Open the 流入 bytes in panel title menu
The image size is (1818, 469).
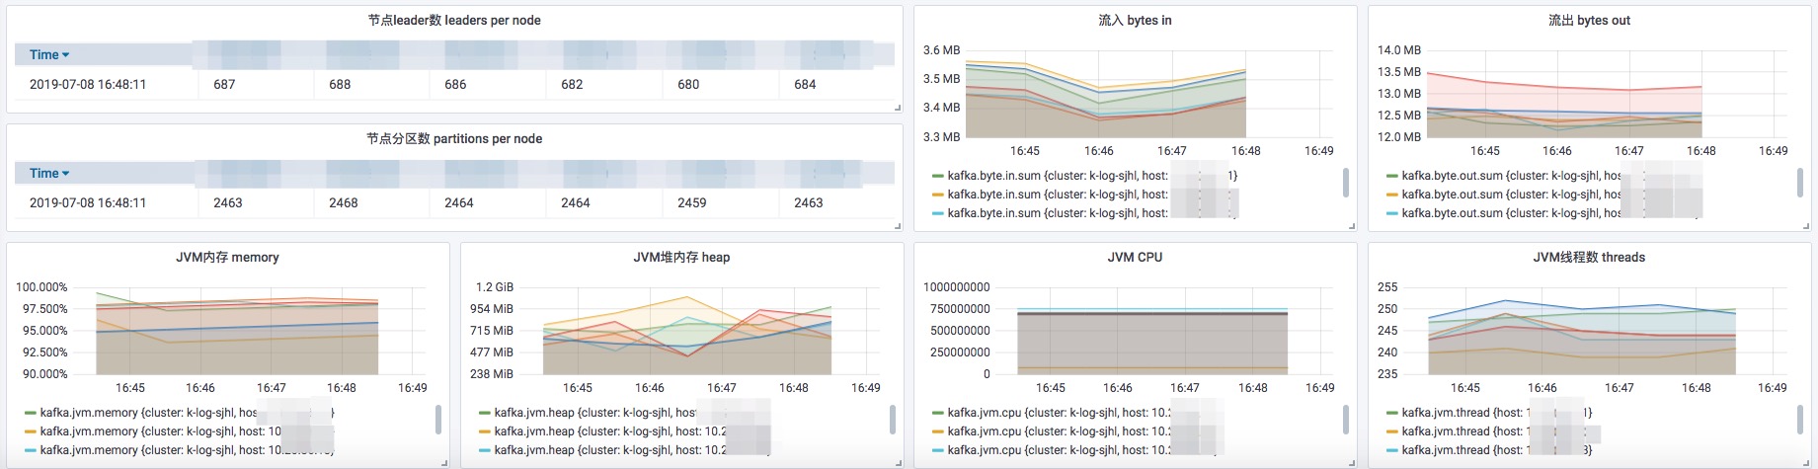click(x=1135, y=21)
